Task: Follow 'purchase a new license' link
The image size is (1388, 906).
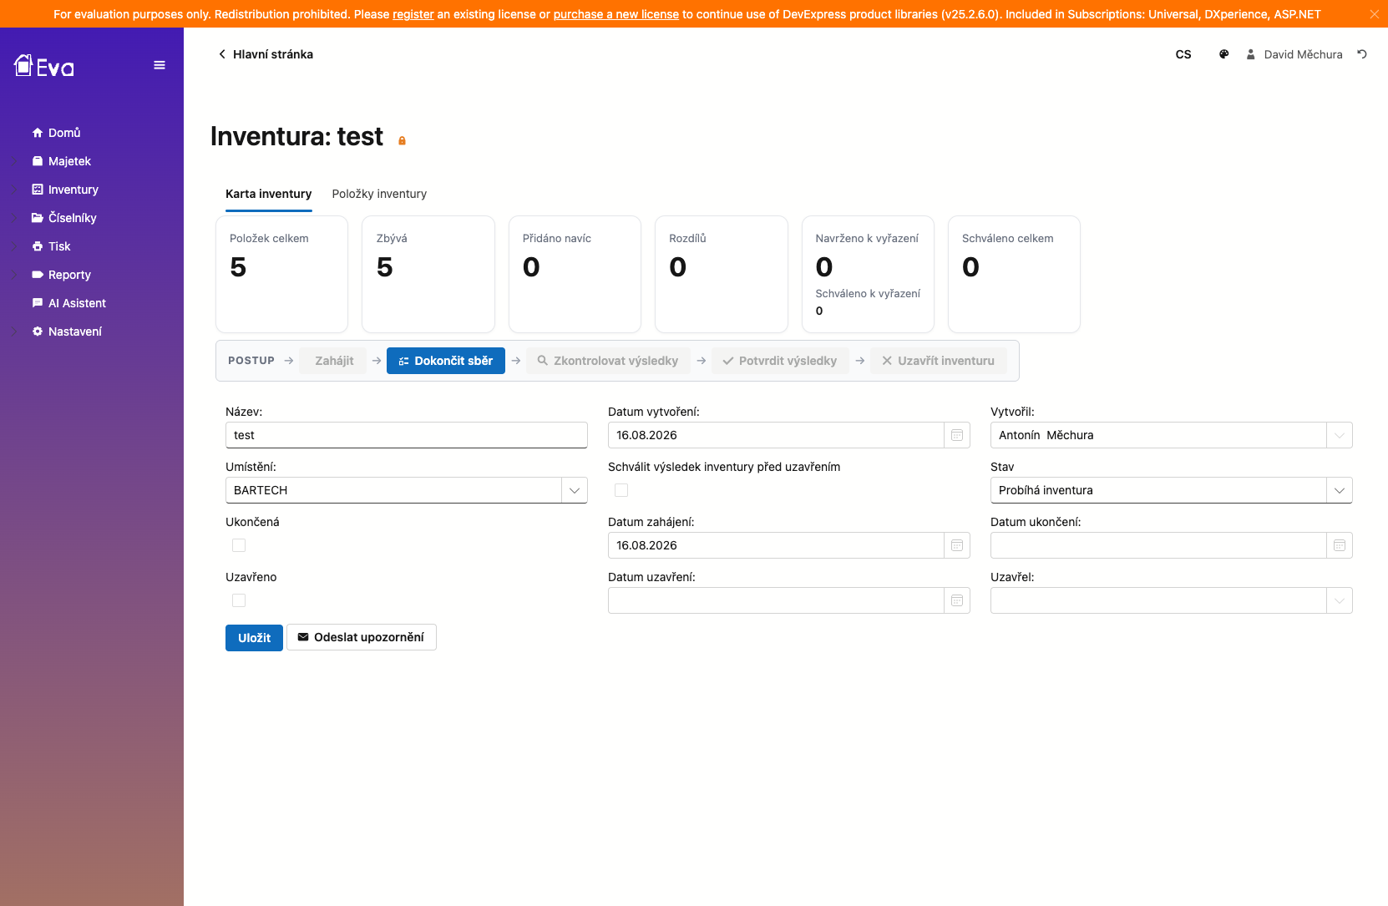Action: 616,14
